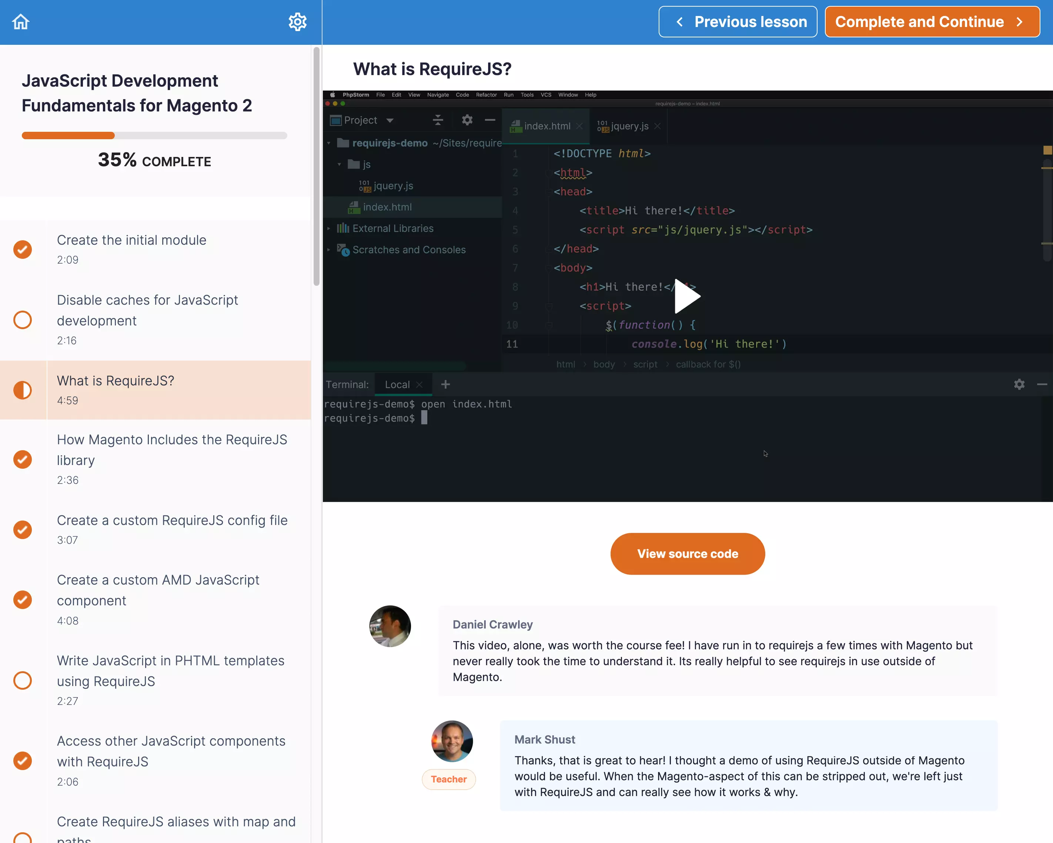The image size is (1053, 843).
Task: Mark Disable caches lesson complete
Action: (x=23, y=320)
